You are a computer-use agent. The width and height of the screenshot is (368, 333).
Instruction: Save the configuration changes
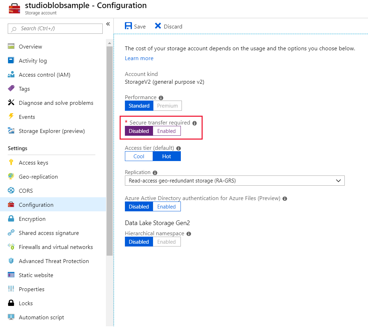pyautogui.click(x=135, y=26)
